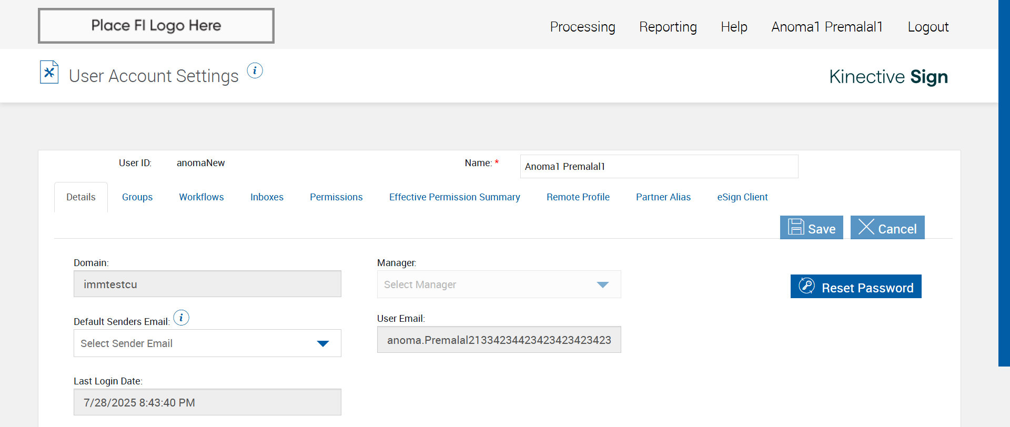Click info icon next to Default Senders Email

coord(181,318)
